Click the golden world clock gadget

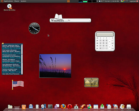point(91,82)
